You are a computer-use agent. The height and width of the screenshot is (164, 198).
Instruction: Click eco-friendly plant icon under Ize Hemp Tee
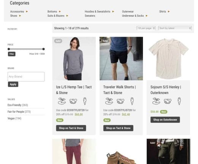pos(62,101)
